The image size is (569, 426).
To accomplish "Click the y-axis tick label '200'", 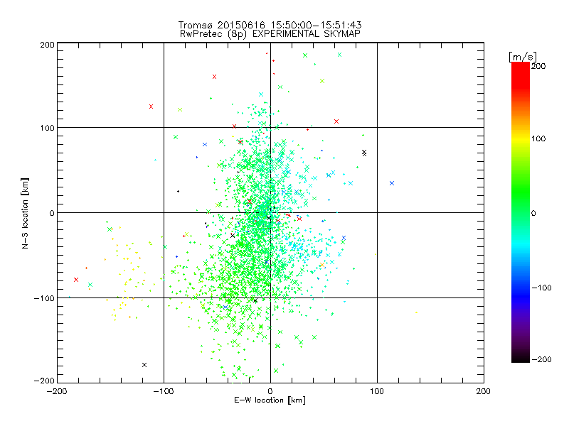I will [x=48, y=45].
